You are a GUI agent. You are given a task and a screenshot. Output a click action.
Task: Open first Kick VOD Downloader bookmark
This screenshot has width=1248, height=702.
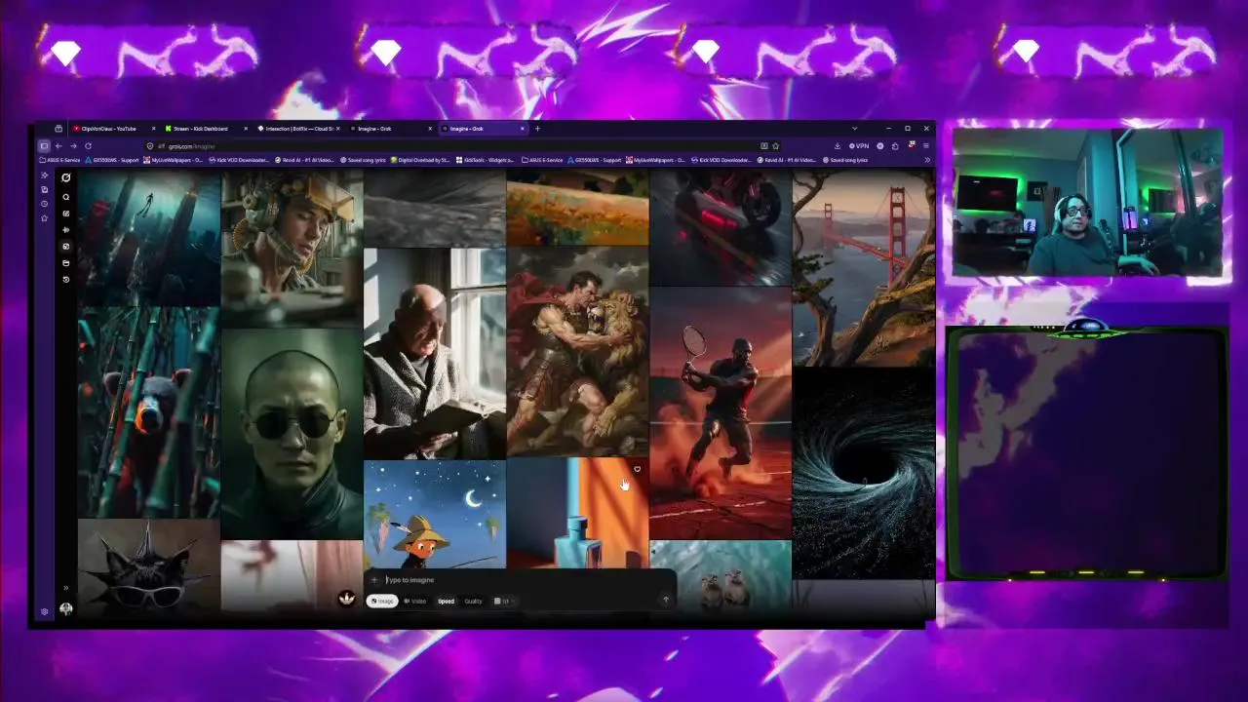pos(238,160)
